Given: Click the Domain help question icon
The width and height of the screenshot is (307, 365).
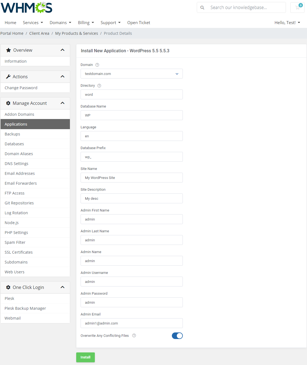Looking at the screenshot, I should tap(97, 65).
